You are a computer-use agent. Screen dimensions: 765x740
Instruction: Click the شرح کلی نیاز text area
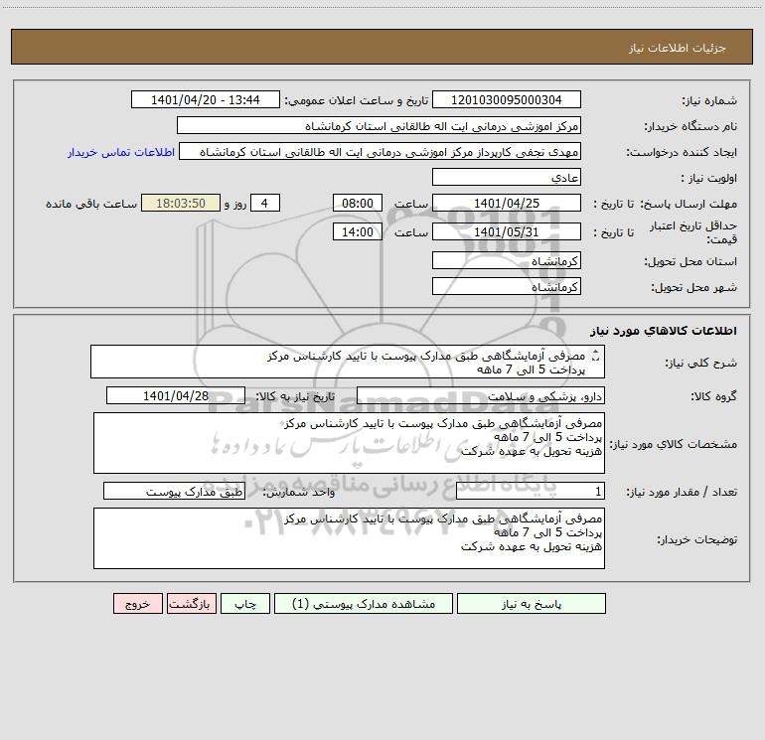[x=348, y=362]
